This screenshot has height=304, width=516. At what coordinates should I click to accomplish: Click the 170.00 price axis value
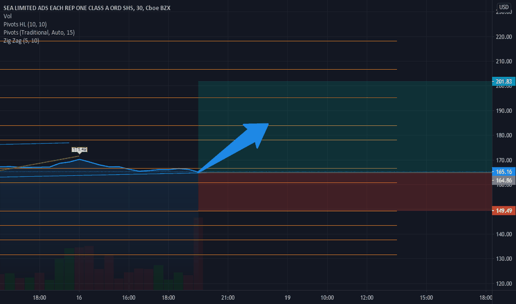pos(504,160)
